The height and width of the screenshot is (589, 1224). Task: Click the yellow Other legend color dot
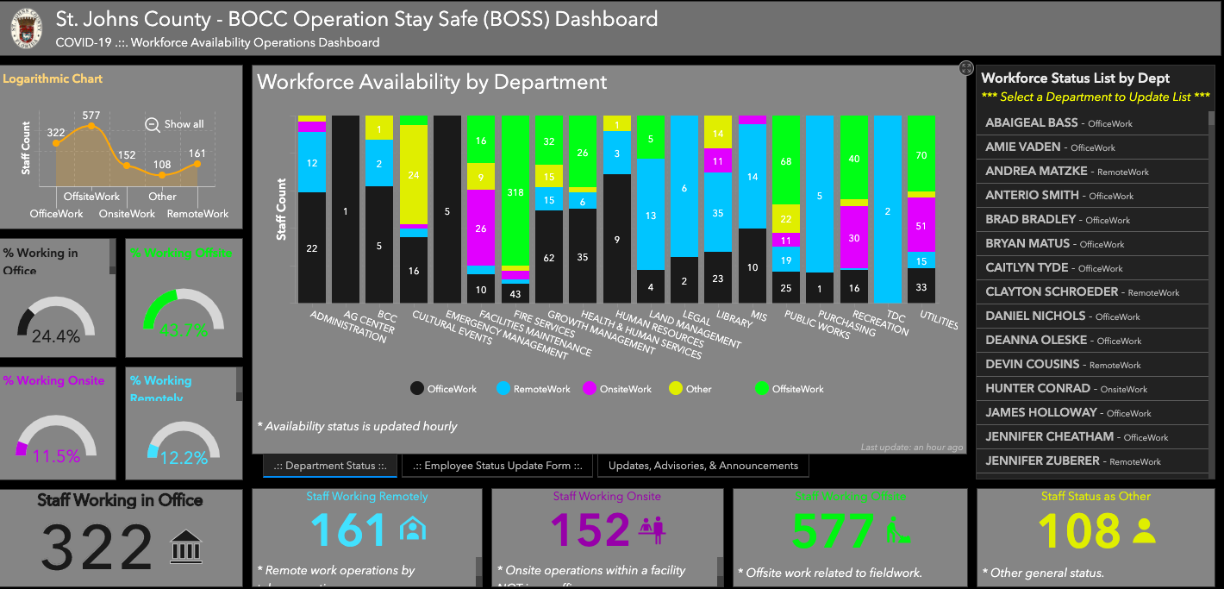coord(676,389)
